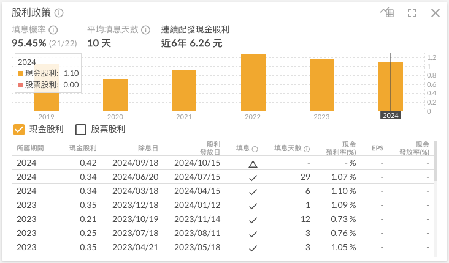Screen dimensions: 449x263
Task: Expand the panel to fullscreen
Action: (x=412, y=13)
